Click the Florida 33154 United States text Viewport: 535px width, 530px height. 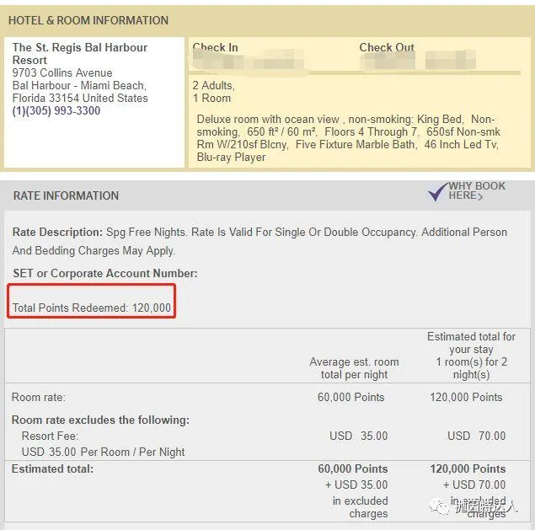point(80,98)
